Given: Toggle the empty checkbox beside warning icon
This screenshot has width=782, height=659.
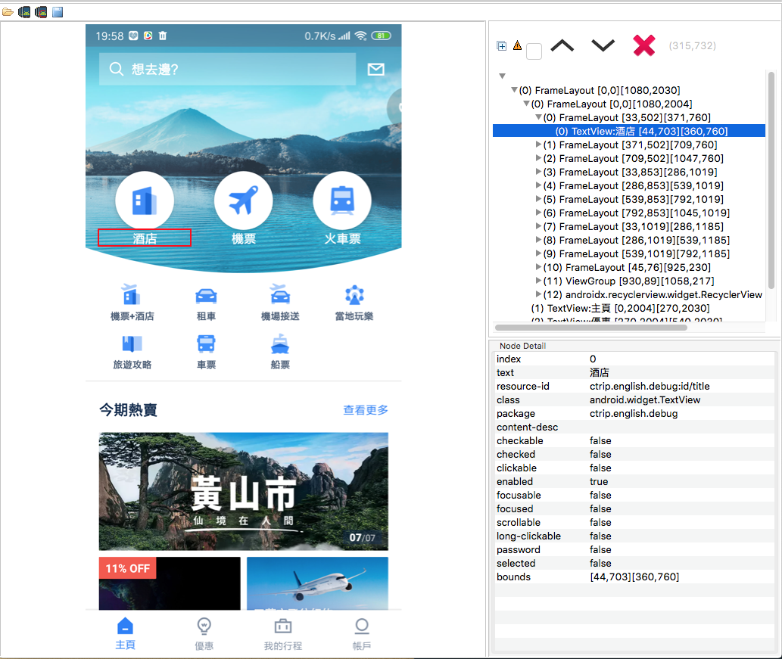Looking at the screenshot, I should pos(534,51).
